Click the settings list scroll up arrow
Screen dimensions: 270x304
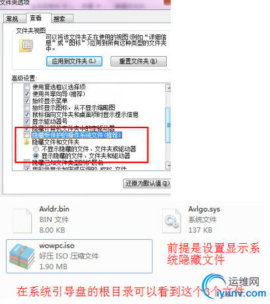[x=168, y=88]
